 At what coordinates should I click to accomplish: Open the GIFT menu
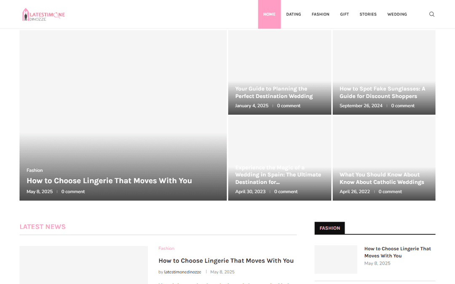point(345,14)
